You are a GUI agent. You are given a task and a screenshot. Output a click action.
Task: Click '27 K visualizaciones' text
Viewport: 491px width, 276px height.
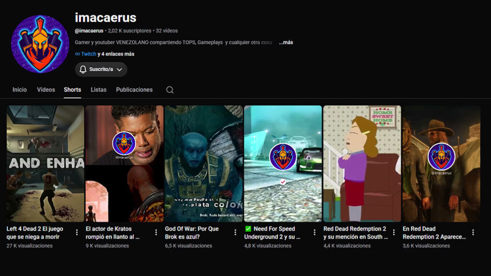coord(29,246)
